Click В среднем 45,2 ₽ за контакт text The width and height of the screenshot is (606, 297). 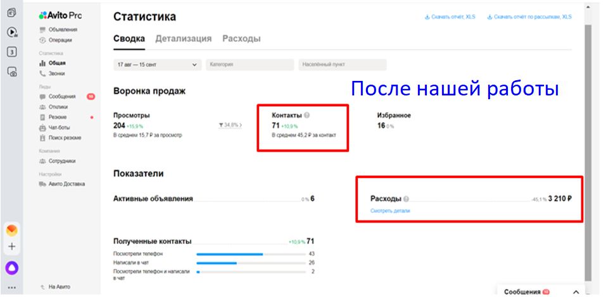tap(304, 135)
